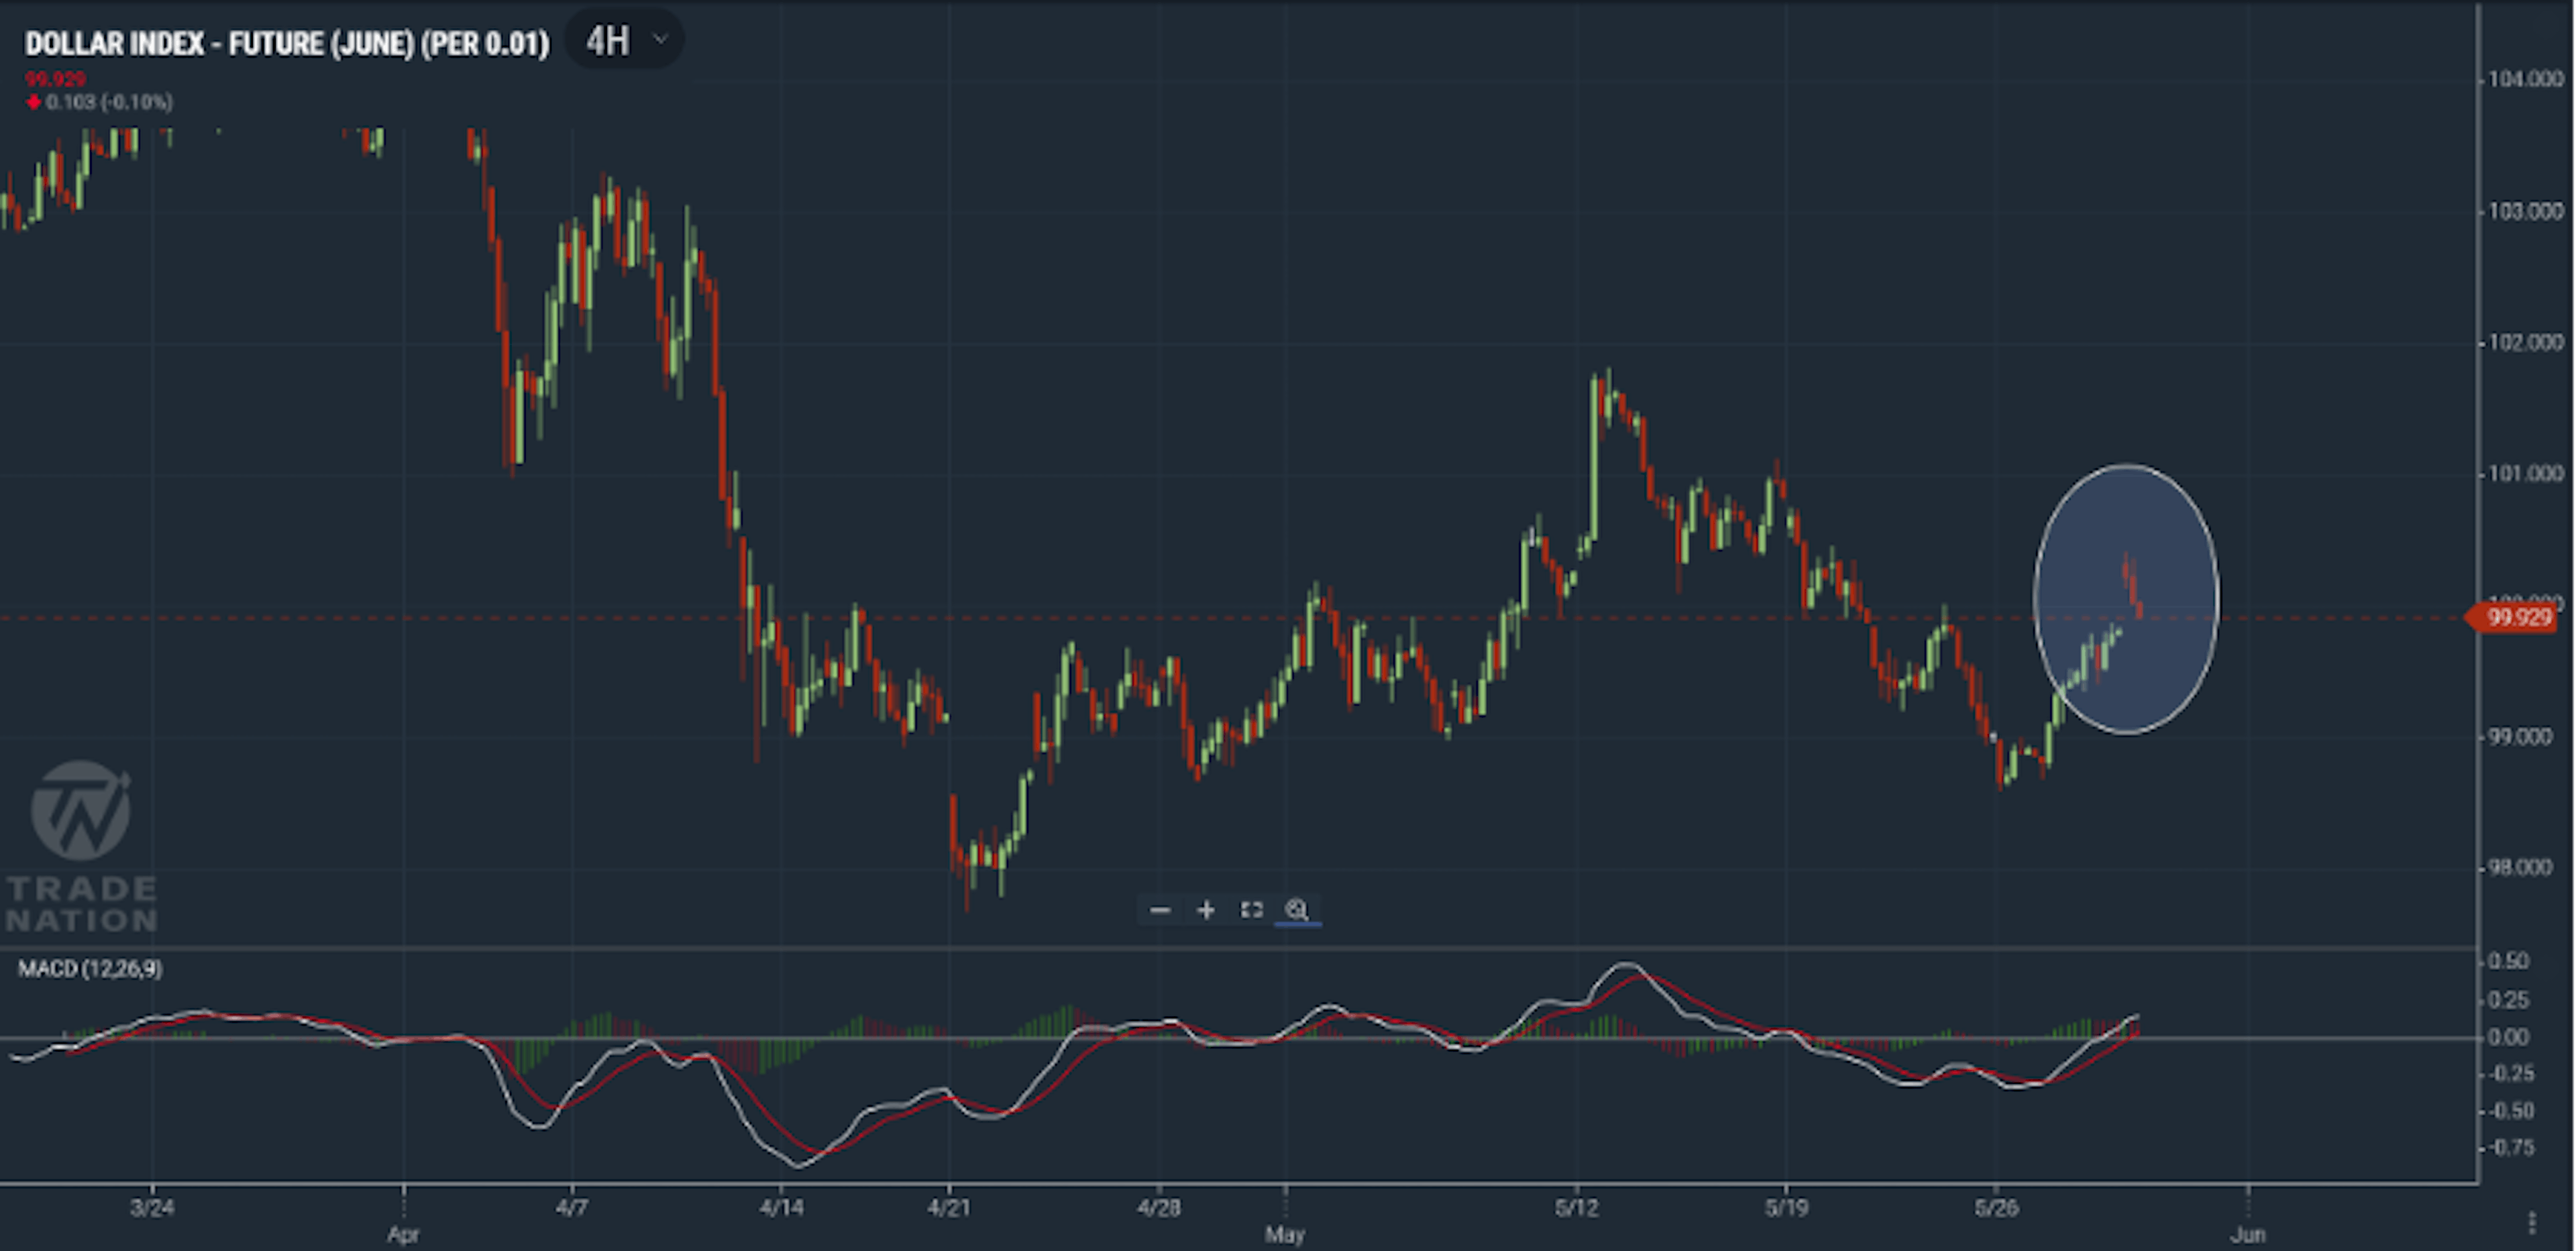The image size is (2576, 1251).
Task: Click the 4/28 date axis label
Action: tap(1159, 1207)
